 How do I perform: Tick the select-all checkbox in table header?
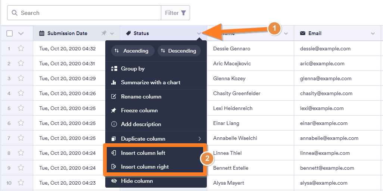(10, 34)
